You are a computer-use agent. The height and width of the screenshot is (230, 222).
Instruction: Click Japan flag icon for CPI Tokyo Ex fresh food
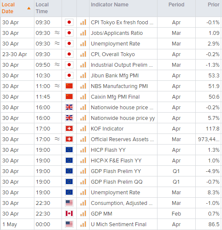coord(69,22)
